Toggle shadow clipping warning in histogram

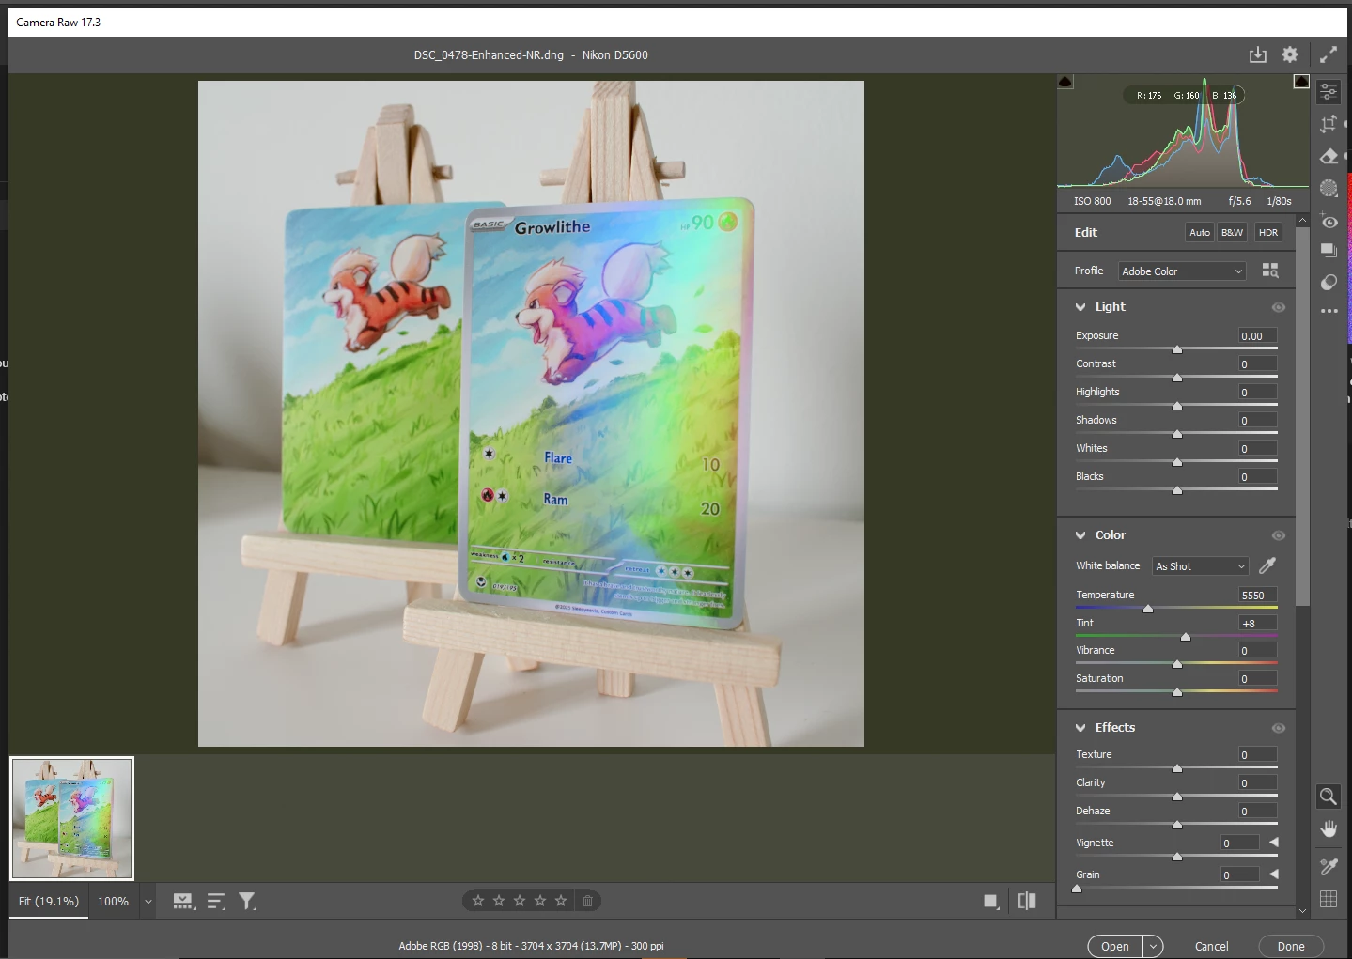(1065, 82)
